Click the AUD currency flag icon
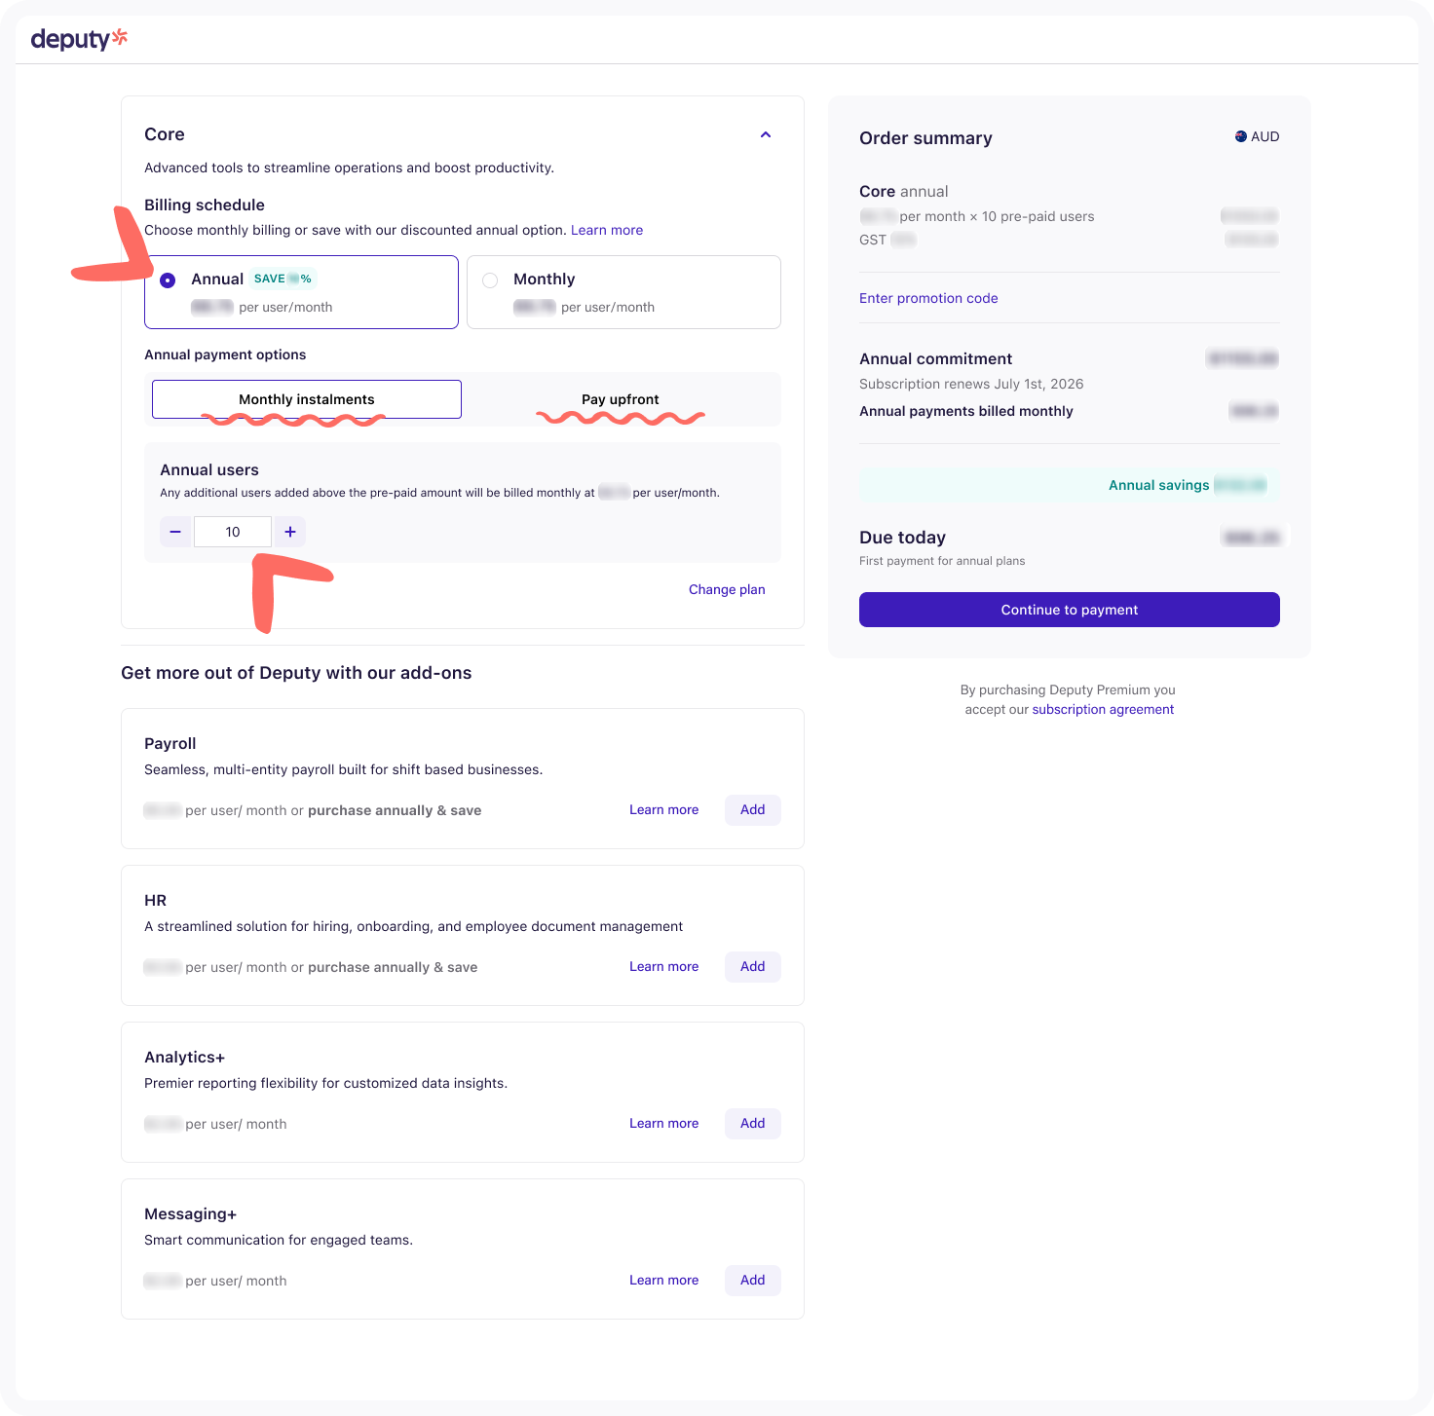The image size is (1434, 1416). [x=1241, y=136]
